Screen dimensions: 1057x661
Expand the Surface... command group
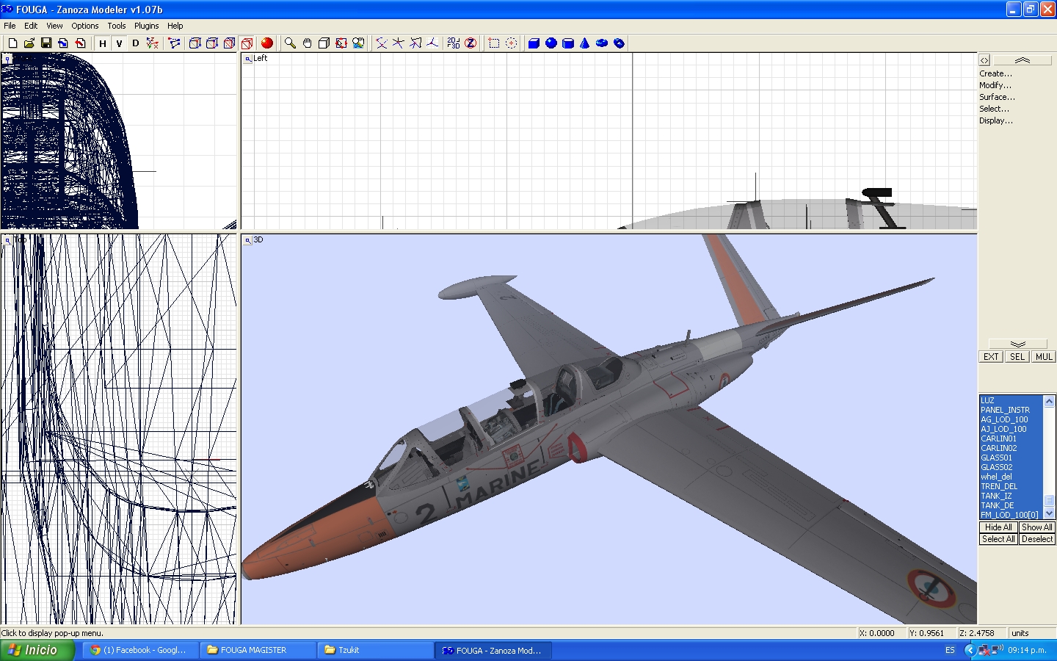pyautogui.click(x=997, y=97)
